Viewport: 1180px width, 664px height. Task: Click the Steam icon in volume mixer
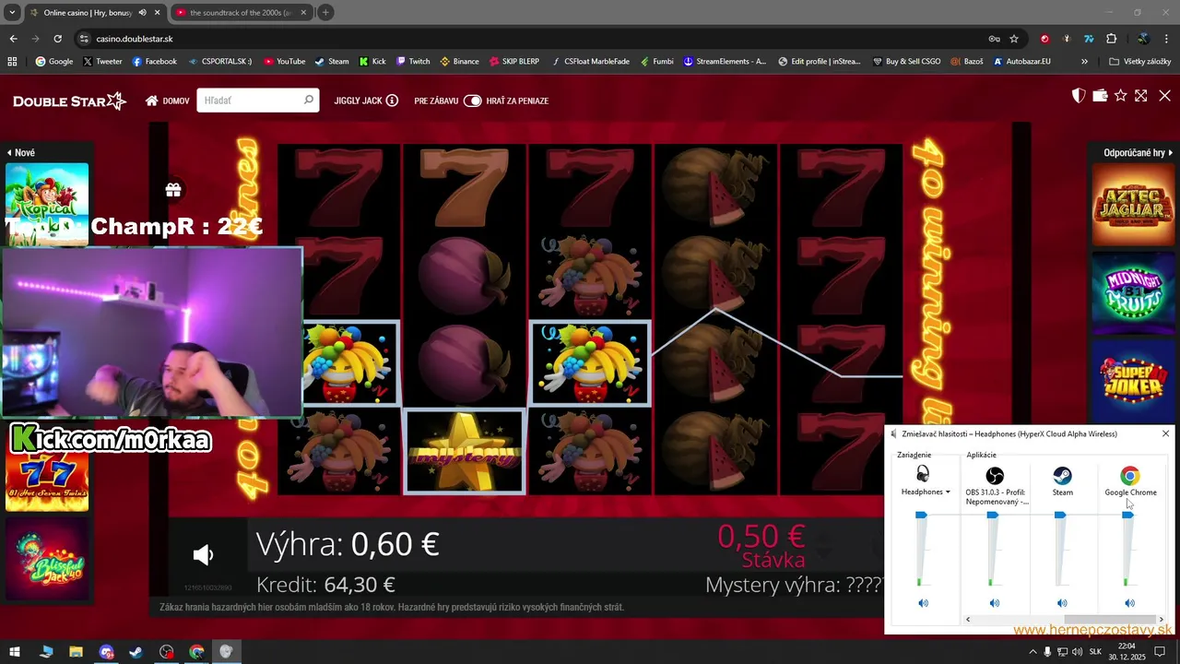point(1062,476)
